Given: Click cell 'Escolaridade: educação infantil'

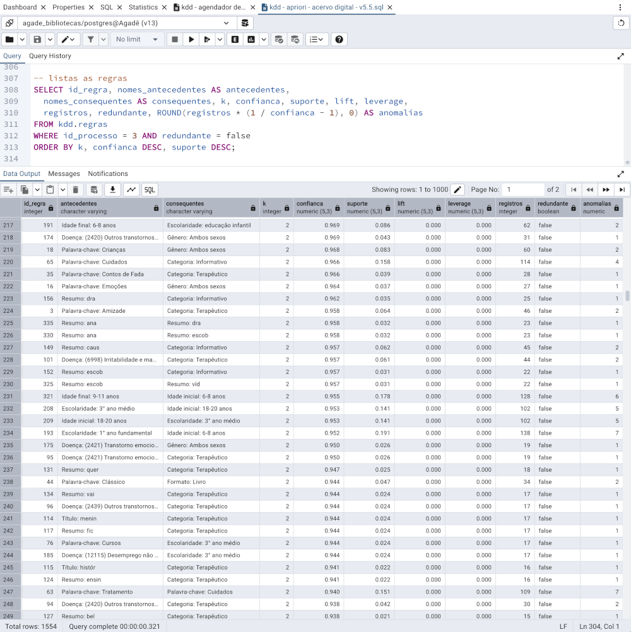Looking at the screenshot, I should 211,225.
